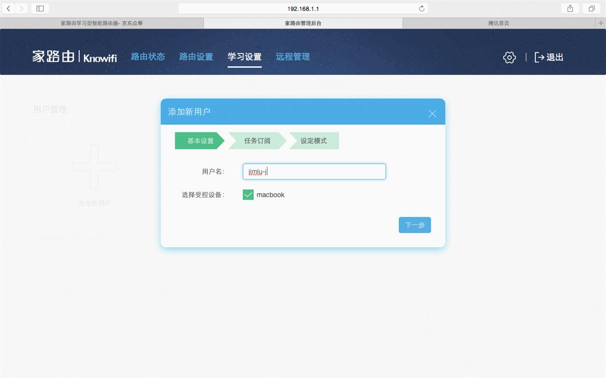The width and height of the screenshot is (606, 378).
Task: Click the Safari share icon
Action: (570, 8)
